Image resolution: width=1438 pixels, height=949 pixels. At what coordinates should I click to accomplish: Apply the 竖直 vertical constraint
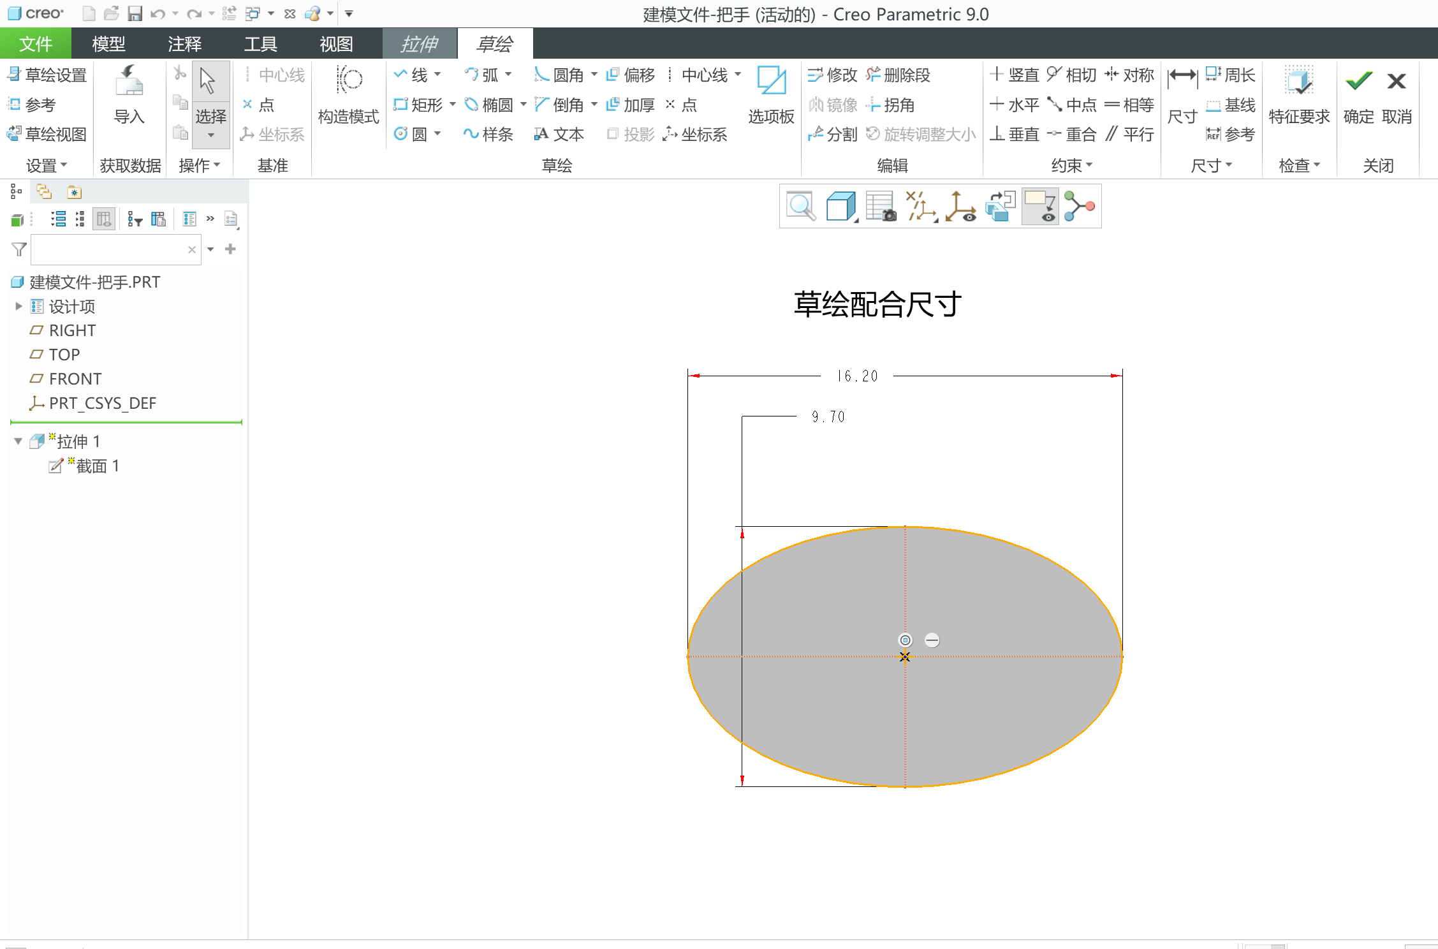click(1015, 75)
